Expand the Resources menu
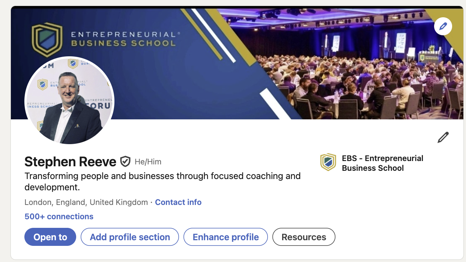This screenshot has width=466, height=262. [304, 237]
